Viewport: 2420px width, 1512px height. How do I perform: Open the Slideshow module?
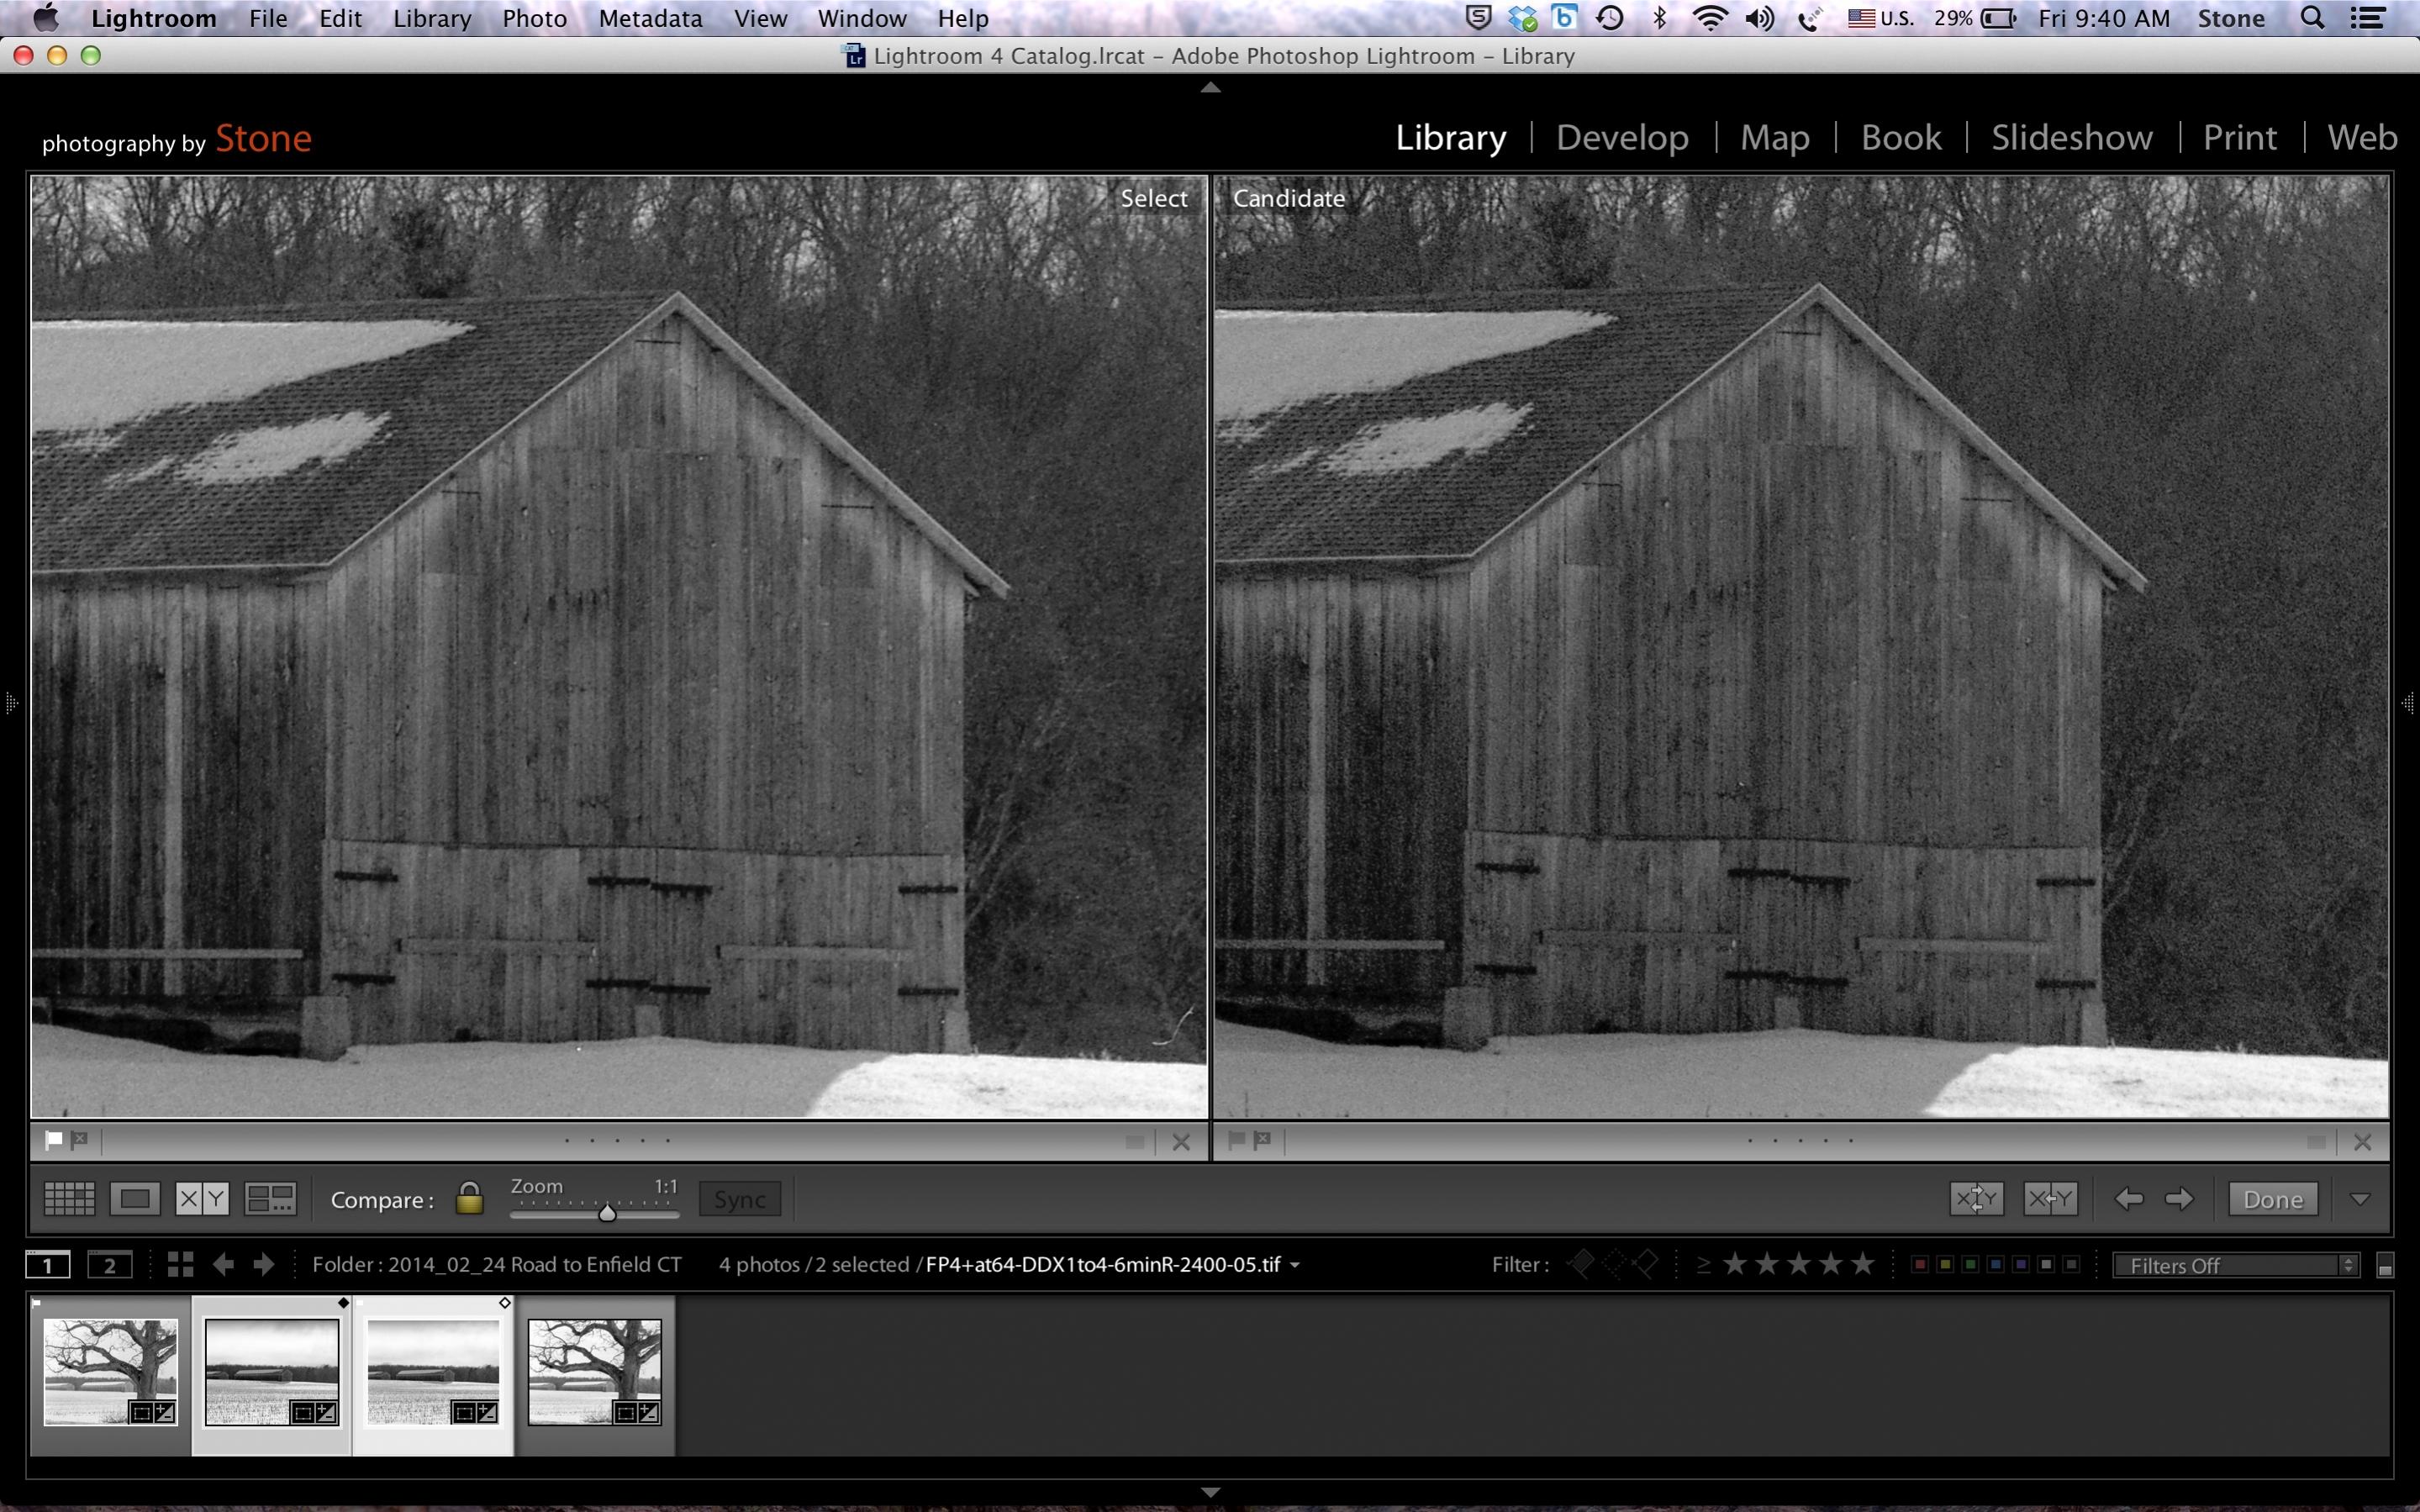2071,137
